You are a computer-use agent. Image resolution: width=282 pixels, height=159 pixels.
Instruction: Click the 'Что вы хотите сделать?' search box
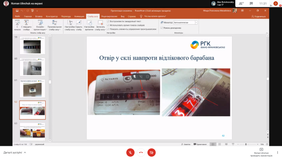point(153,17)
